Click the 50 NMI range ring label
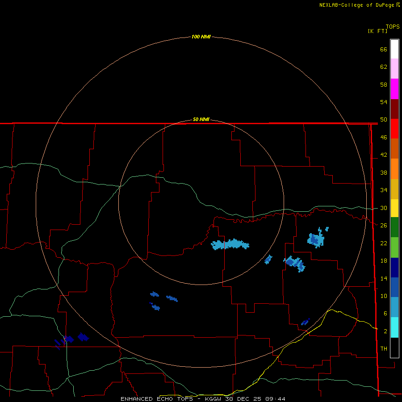The image size is (402, 402). 201,119
